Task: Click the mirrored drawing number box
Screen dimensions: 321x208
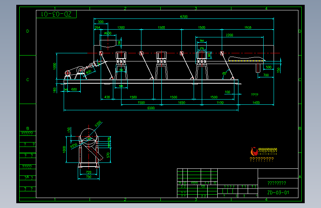Action: point(56,14)
